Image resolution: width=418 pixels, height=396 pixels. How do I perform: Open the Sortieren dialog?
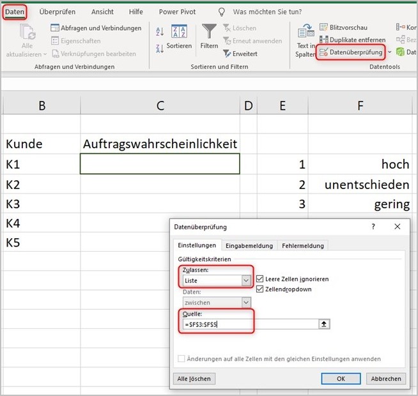179,37
